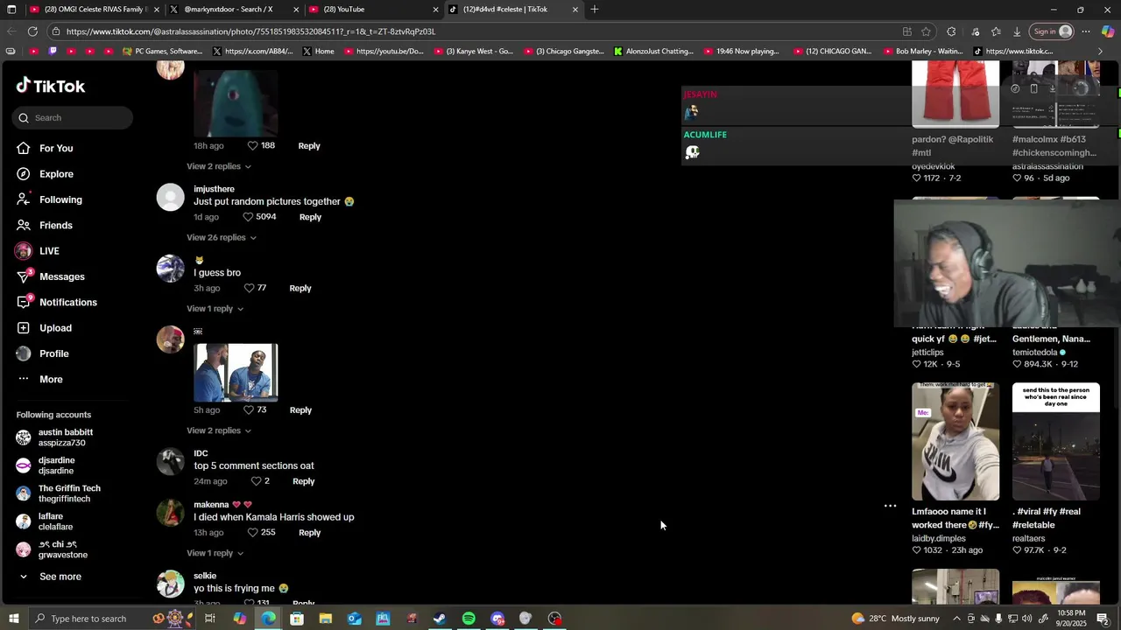Reply to the image comment with 73 likes
This screenshot has width=1121, height=630.
300,409
